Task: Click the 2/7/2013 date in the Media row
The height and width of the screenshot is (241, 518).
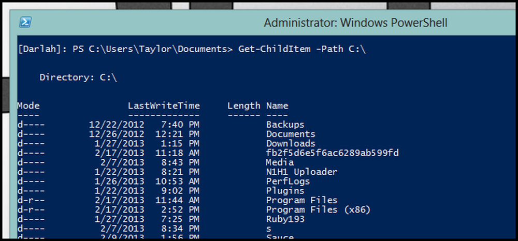Action: pos(122,162)
